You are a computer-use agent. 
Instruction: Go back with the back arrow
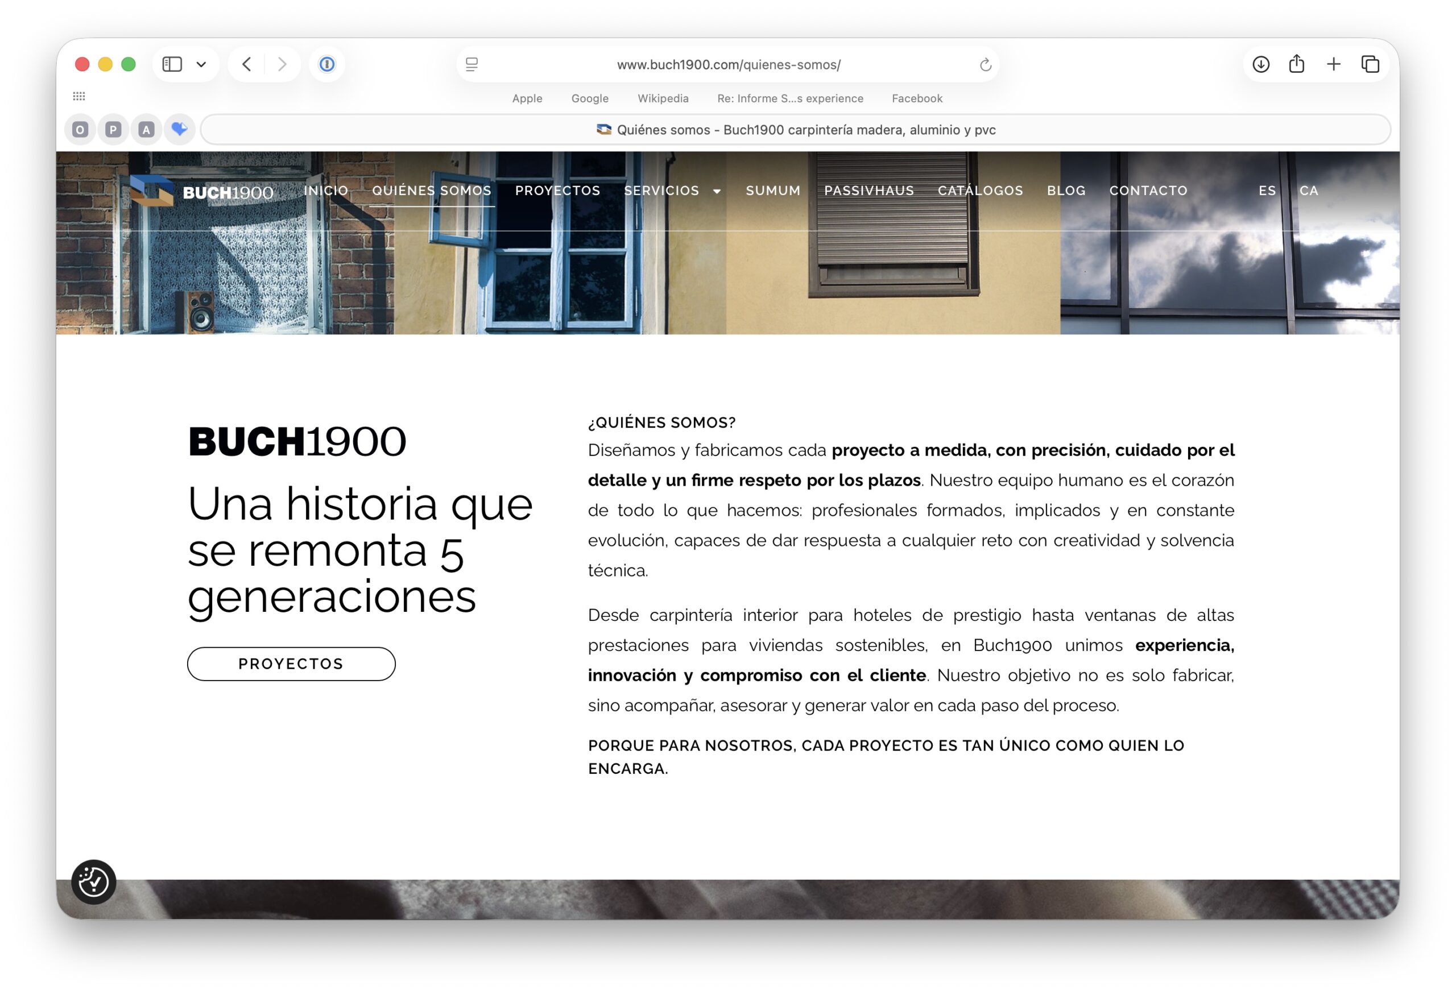[247, 64]
